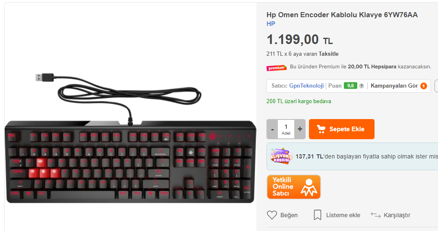Click the Adet quantity input field
The image size is (438, 231).
click(286, 129)
